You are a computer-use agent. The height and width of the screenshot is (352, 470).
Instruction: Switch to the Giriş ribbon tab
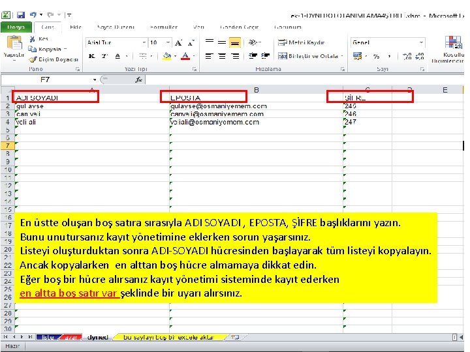pos(48,27)
